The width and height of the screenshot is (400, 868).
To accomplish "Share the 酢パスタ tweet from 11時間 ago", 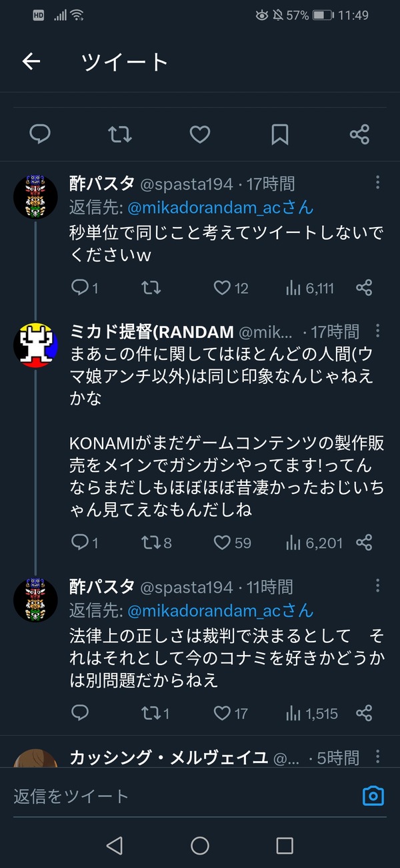I will pyautogui.click(x=364, y=714).
